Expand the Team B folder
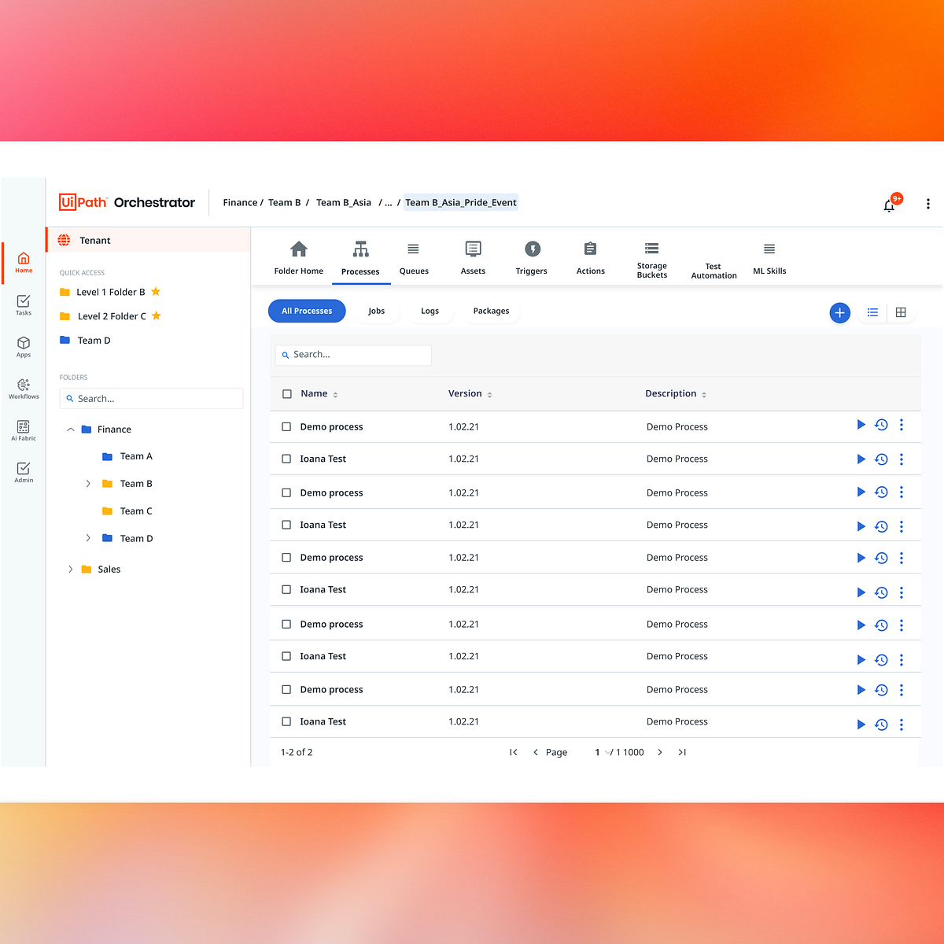 click(x=88, y=483)
